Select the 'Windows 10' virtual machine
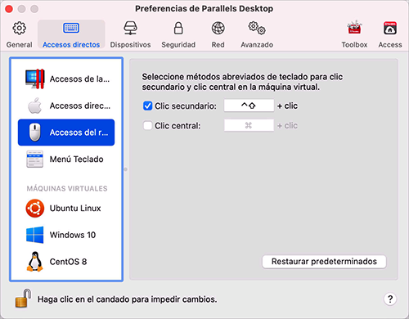The image size is (409, 319). point(66,235)
